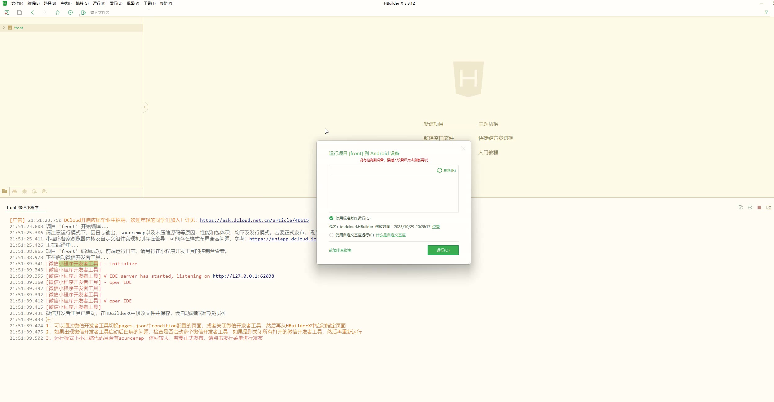Open the bug debug panel icon

(24, 191)
